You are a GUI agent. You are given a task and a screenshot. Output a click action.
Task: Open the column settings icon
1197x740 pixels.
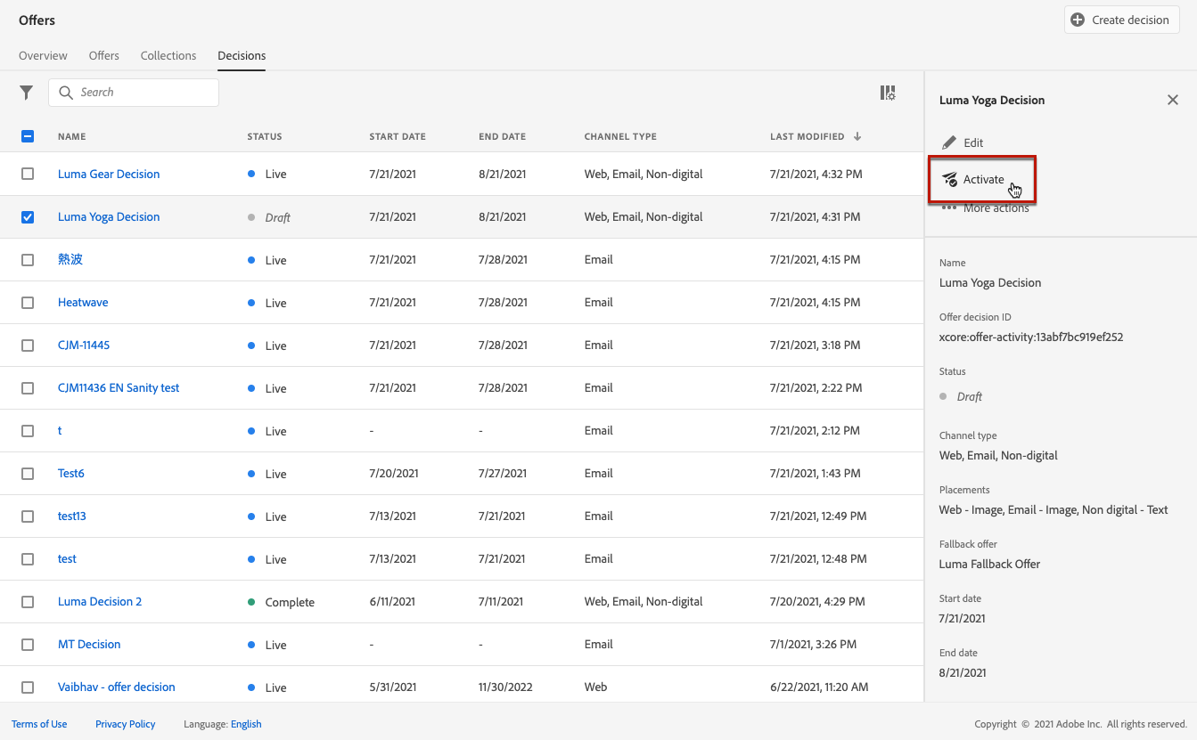[888, 93]
